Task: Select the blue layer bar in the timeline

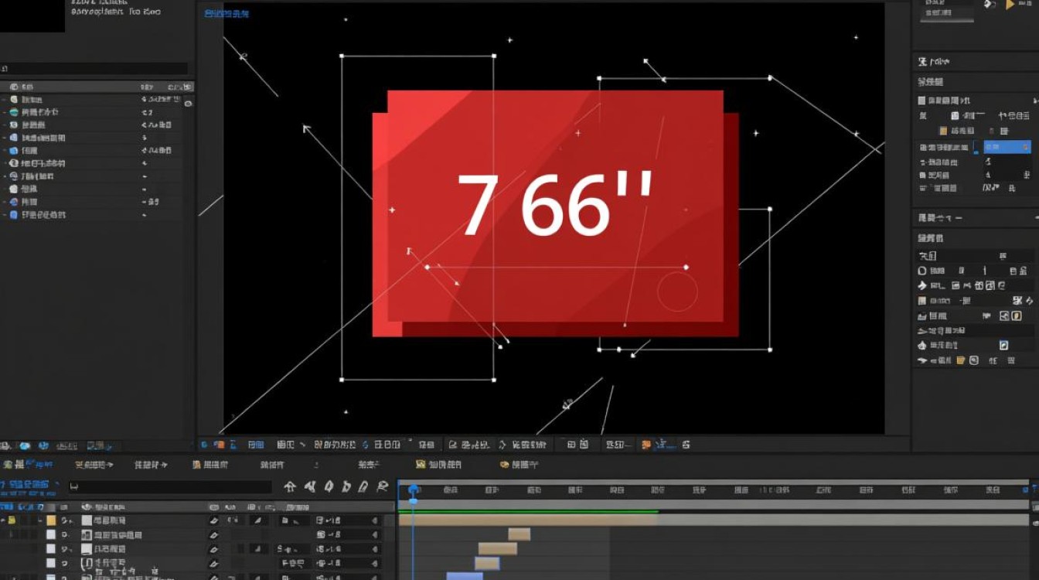Action: 465,576
